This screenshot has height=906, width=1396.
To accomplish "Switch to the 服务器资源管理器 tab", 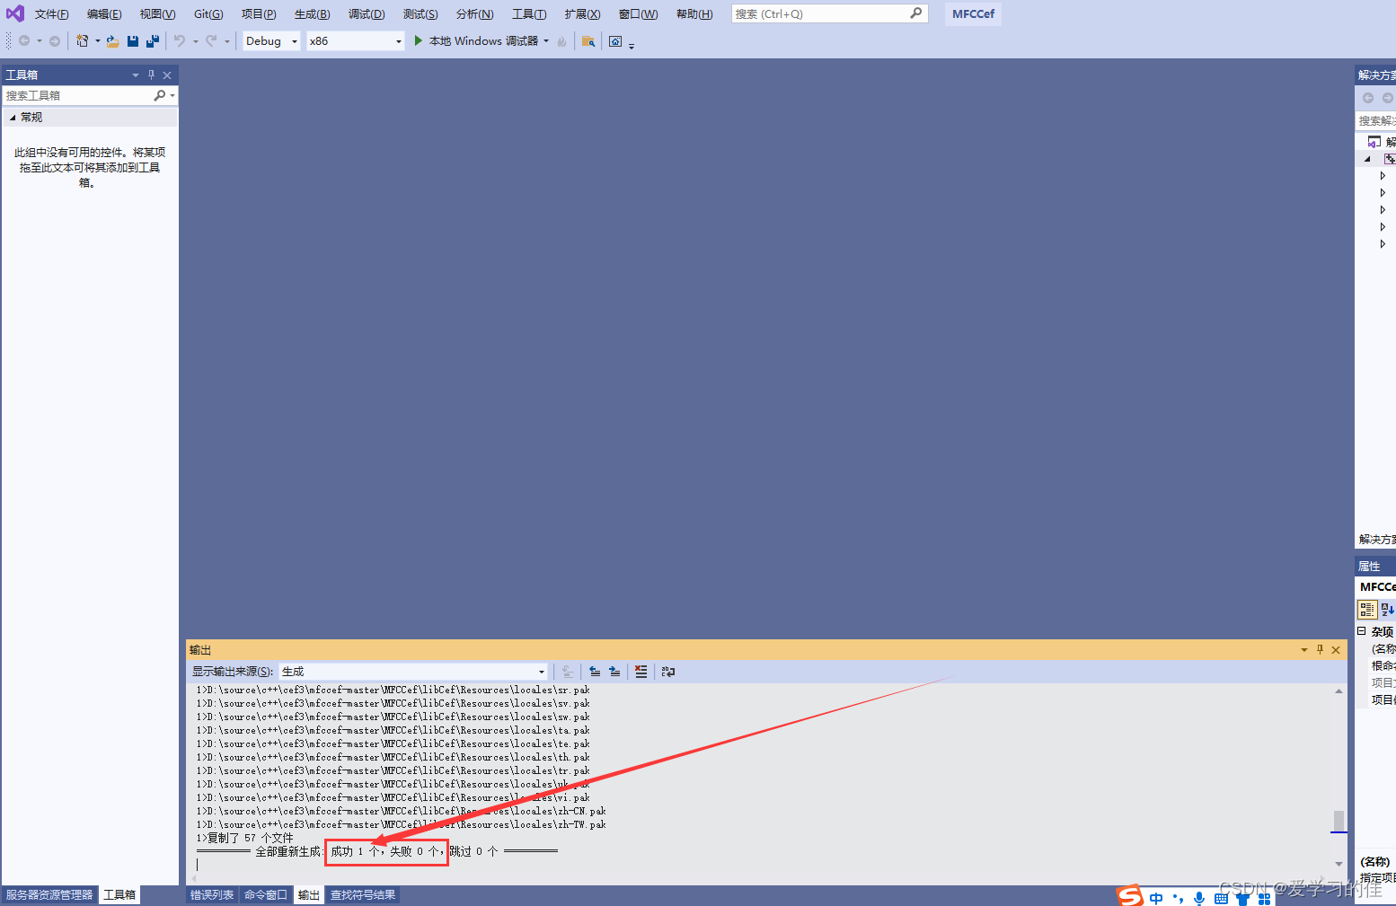I will [x=49, y=894].
